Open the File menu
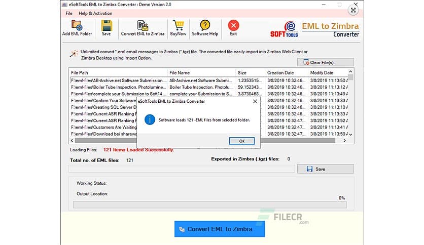424x245 pixels. pos(69,13)
